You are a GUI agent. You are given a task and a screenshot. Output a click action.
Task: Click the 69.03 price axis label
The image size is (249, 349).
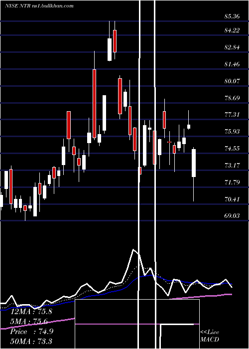pos(232,216)
